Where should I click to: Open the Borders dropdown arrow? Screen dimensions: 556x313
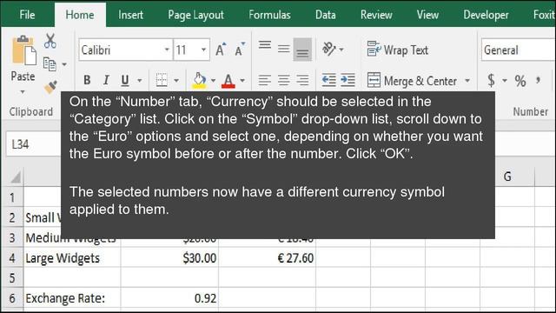coord(176,81)
